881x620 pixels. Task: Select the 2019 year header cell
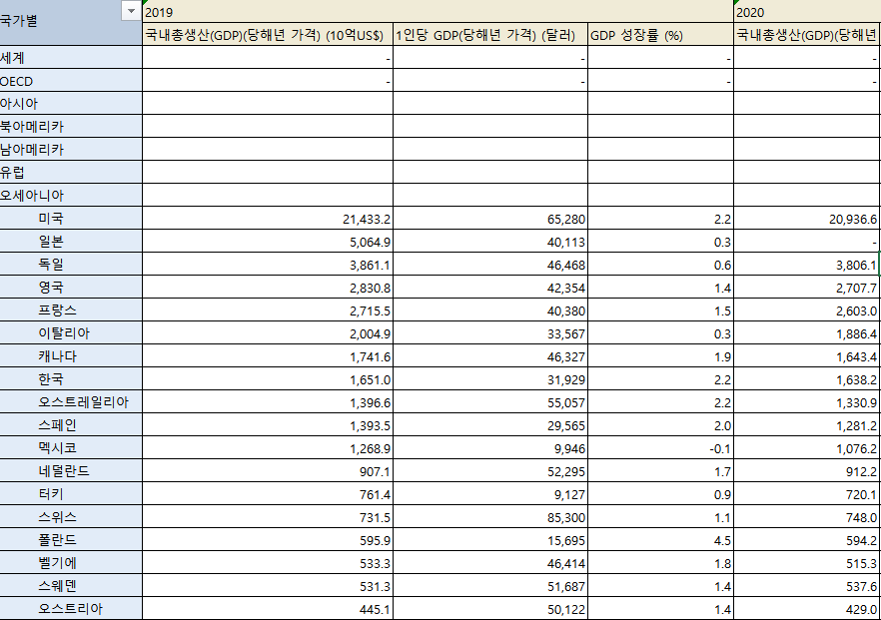click(438, 12)
